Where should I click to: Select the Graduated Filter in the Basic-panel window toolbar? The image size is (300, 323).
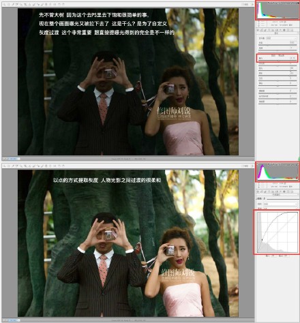tap(46, 4)
